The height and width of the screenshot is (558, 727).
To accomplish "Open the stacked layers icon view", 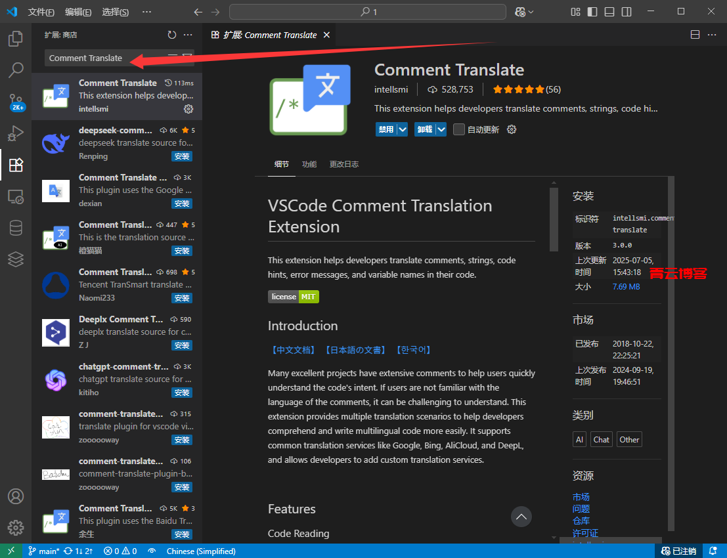I will click(16, 259).
